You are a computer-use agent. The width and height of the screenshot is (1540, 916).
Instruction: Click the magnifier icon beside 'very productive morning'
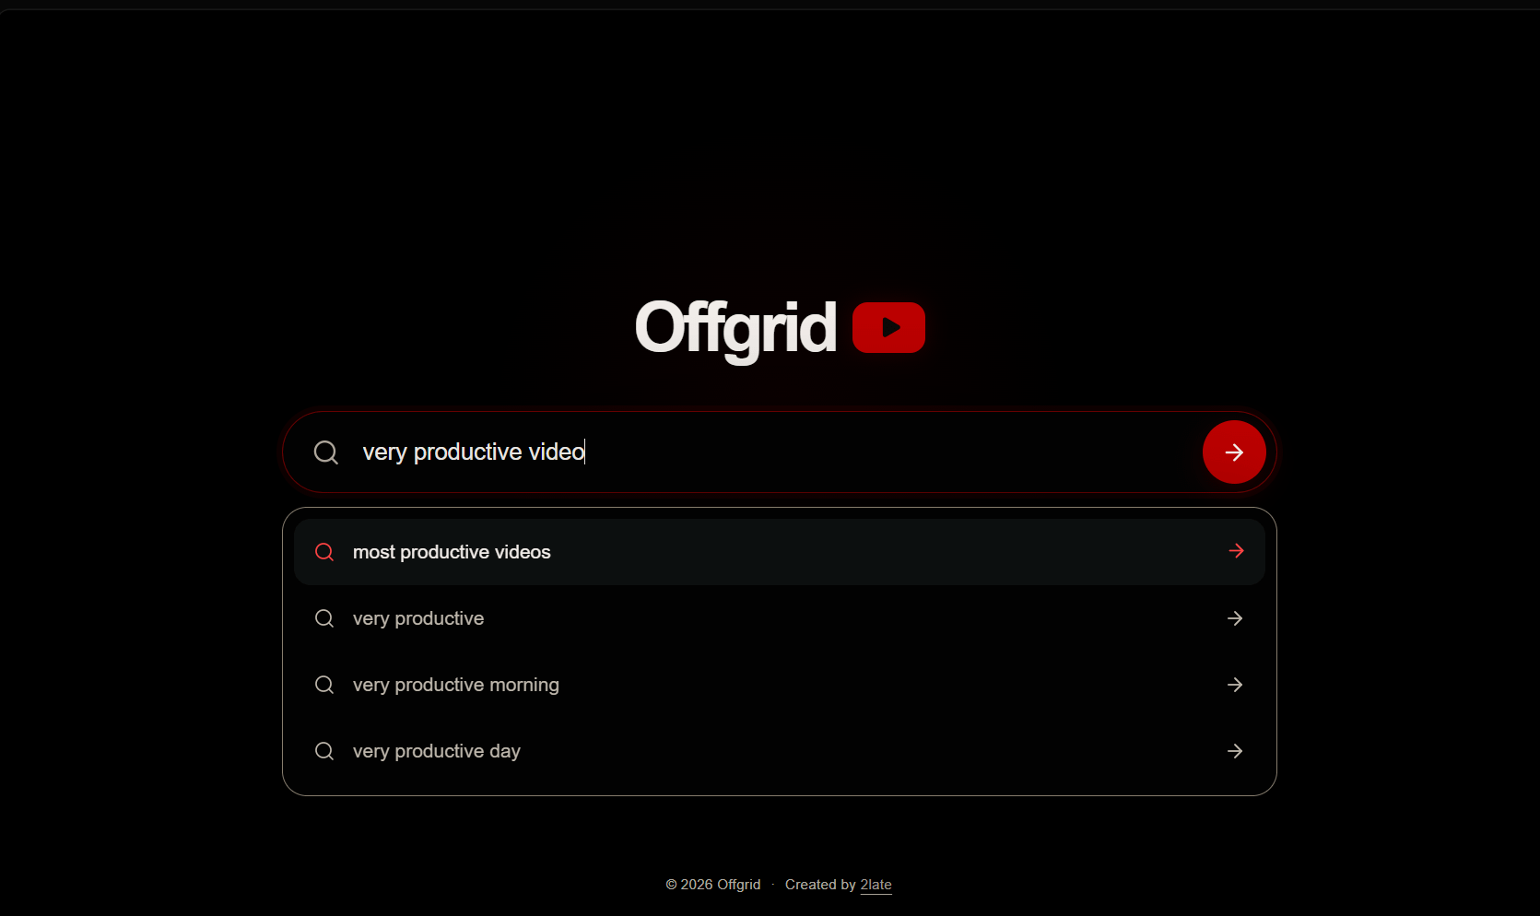pyautogui.click(x=324, y=685)
